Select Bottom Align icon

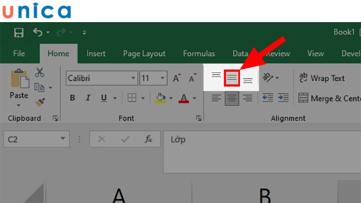(x=248, y=80)
